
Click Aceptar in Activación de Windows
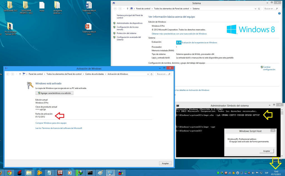click(165, 163)
